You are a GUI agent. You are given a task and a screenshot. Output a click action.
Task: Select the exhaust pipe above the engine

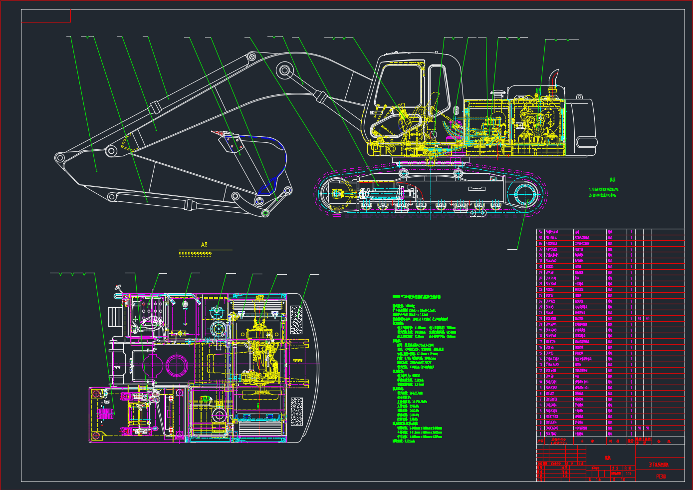pyautogui.click(x=553, y=79)
